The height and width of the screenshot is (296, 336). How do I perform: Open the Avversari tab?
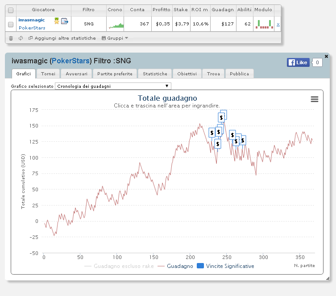76,74
